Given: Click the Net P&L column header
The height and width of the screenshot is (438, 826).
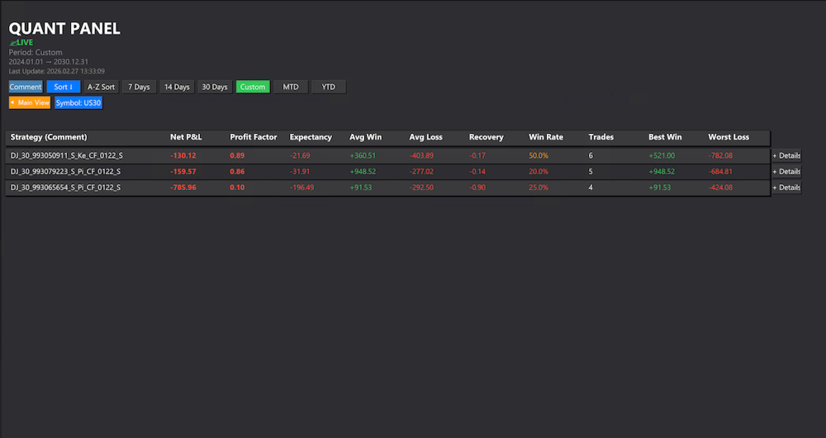Looking at the screenshot, I should (186, 137).
